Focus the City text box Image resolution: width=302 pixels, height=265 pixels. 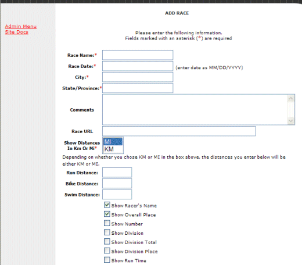pos(138,77)
